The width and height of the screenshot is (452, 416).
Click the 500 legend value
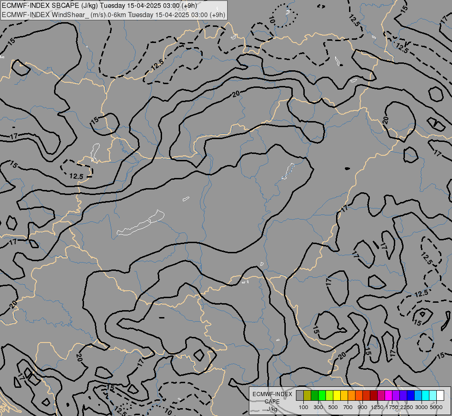pos(333,407)
